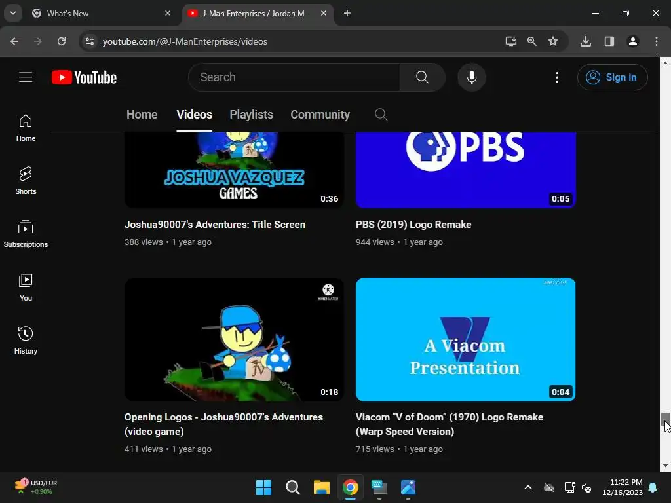Click the '411 views' text
The image size is (671, 503).
pyautogui.click(x=144, y=449)
